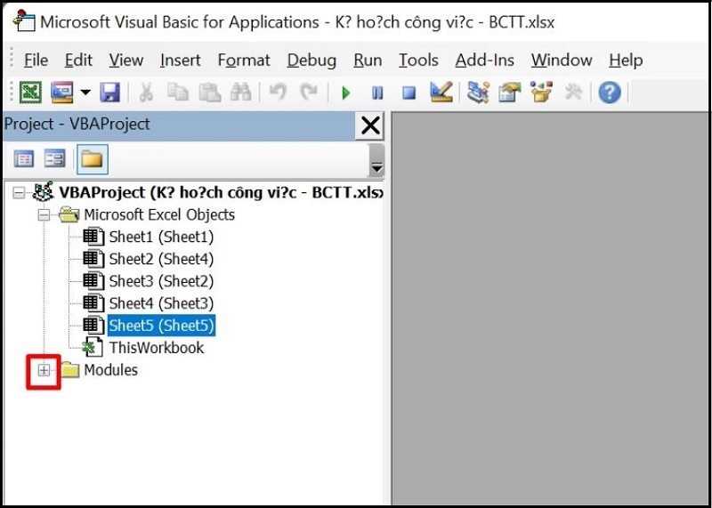
Task: Open Visual Basic Help question mark icon
Action: [609, 93]
